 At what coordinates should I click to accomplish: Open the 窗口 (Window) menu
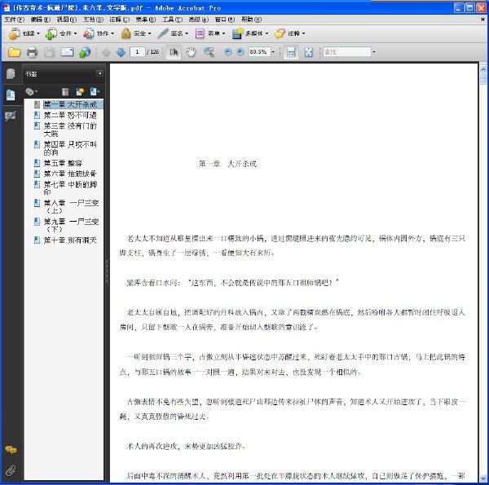[x=225, y=20]
